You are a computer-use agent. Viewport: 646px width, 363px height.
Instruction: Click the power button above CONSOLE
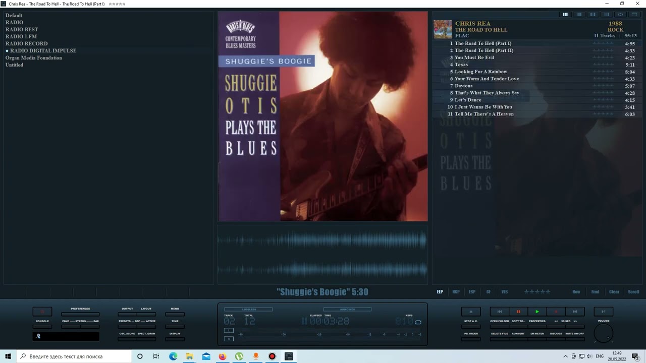42,312
